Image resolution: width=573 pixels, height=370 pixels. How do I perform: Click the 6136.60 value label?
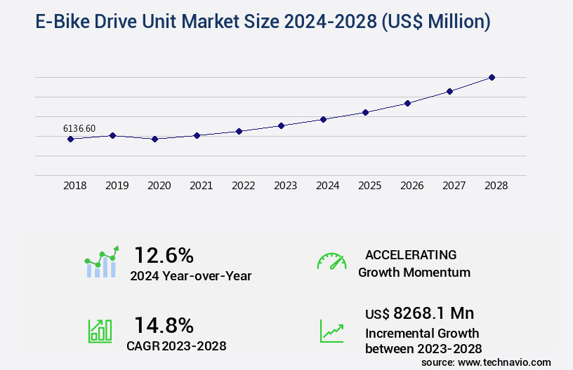(79, 128)
